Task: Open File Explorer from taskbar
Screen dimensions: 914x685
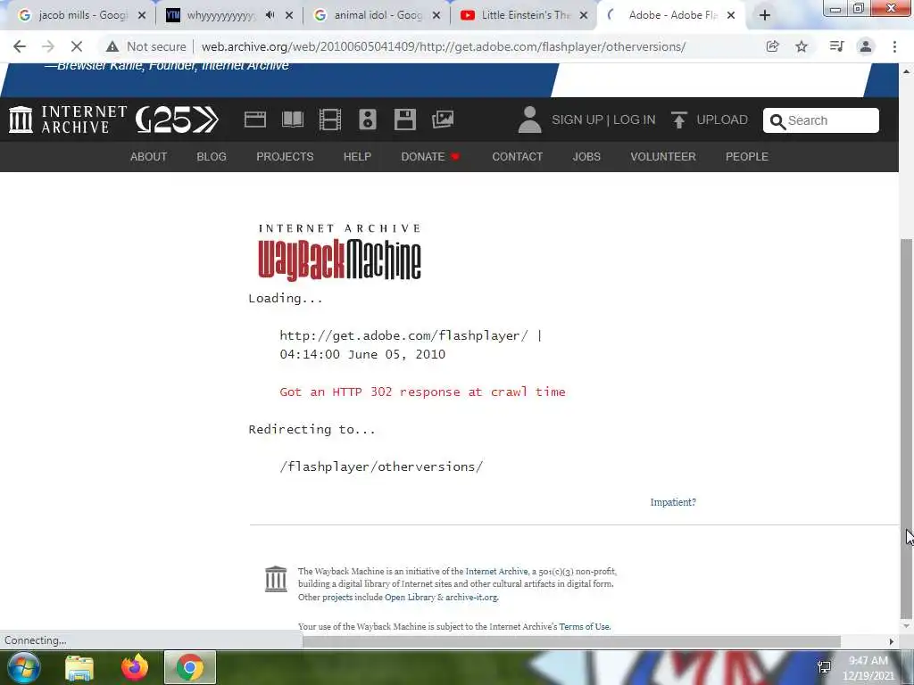Action: (x=79, y=668)
